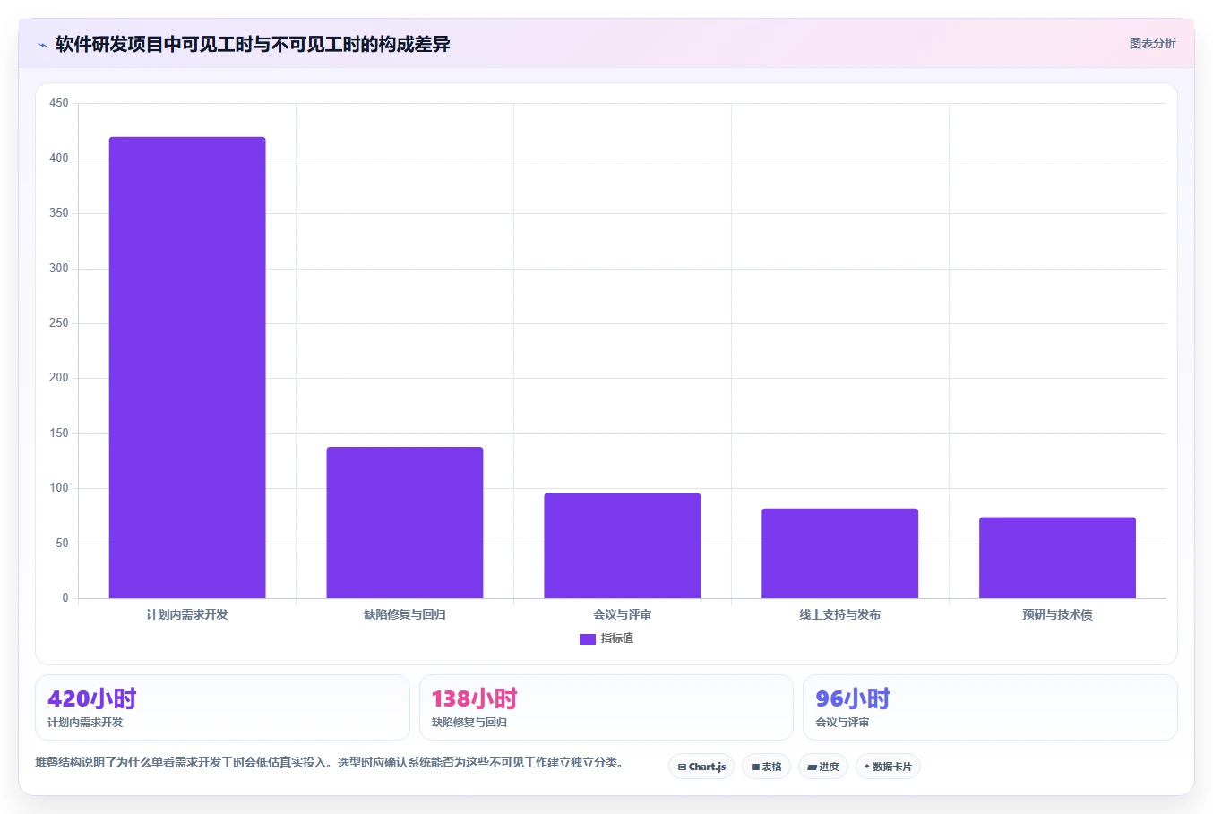The image size is (1213, 814).
Task: Click y-axis value 350
Action: (x=59, y=213)
